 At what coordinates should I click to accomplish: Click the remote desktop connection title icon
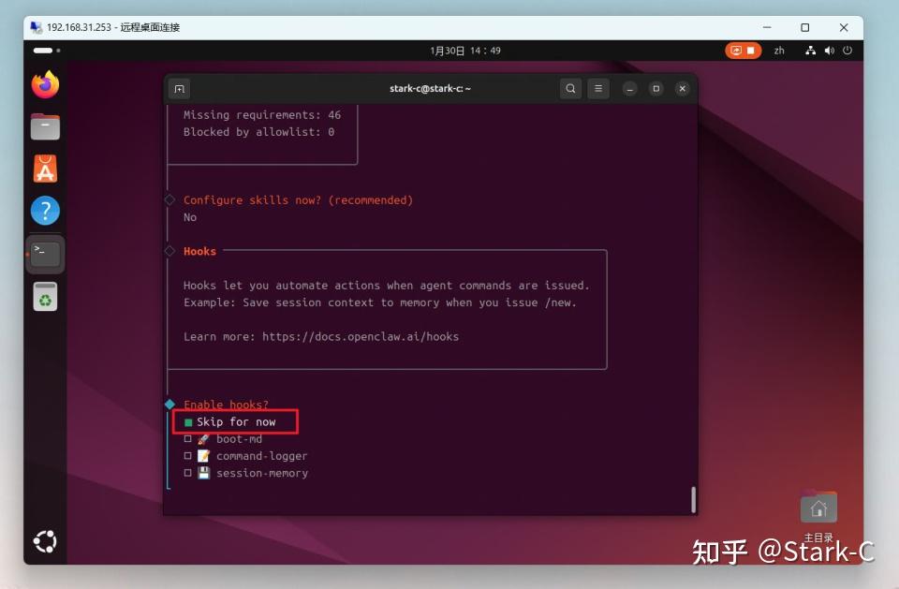[37, 27]
